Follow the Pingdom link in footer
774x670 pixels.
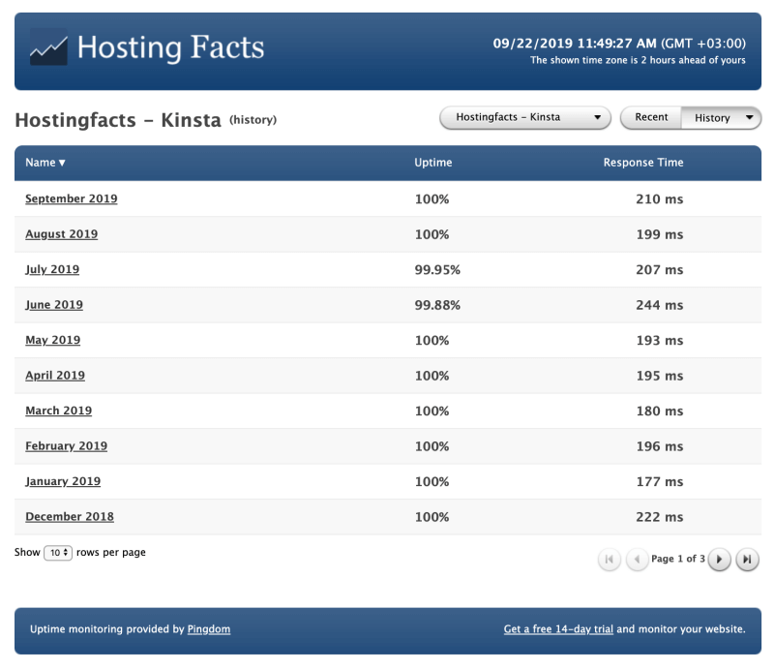coord(209,629)
